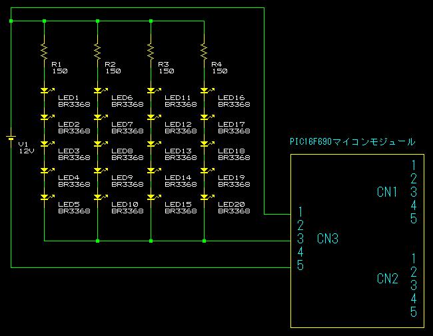433x336 pixels.
Task: Click the BR3368 text under LED18
Action: 234,158
